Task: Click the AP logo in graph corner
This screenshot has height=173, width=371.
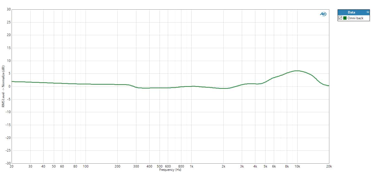Action: 323,14
